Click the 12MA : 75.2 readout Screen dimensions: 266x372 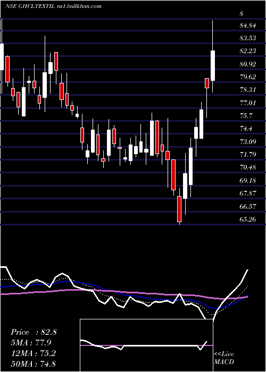(x=33, y=353)
